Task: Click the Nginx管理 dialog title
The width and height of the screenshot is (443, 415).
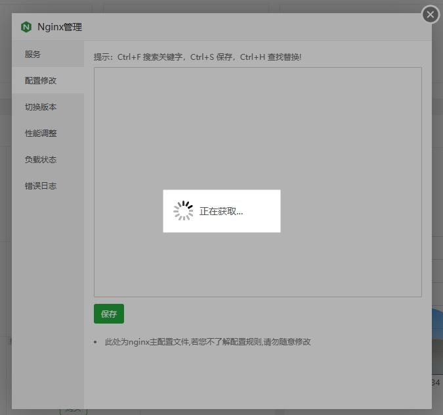Action: 60,27
